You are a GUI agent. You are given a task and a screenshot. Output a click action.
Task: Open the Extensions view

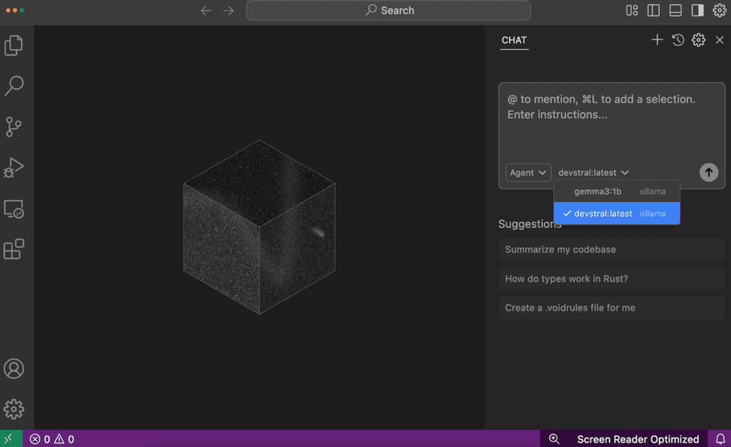(x=14, y=249)
